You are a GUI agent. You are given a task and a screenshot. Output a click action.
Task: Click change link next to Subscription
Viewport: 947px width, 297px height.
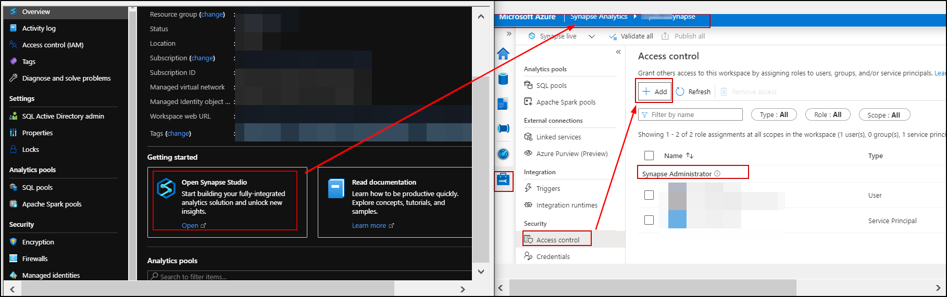click(203, 58)
